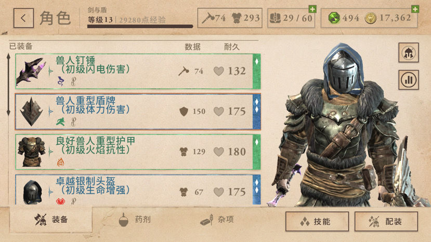Open helmet visibility toggle icon
The height and width of the screenshot is (242, 431).
[x=409, y=52]
